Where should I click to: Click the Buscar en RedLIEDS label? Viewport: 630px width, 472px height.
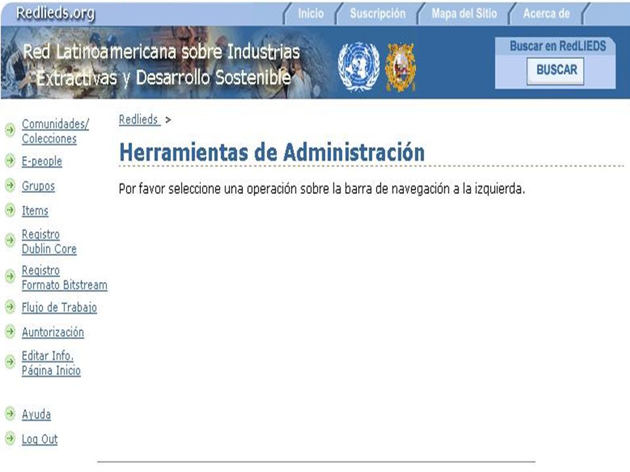pos(558,46)
